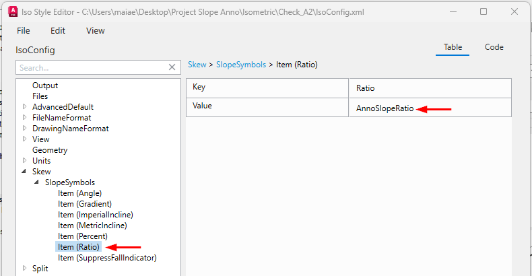Open the View menu
Image resolution: width=532 pixels, height=276 pixels.
coord(96,30)
